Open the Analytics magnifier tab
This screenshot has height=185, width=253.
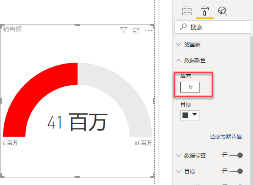tap(223, 11)
